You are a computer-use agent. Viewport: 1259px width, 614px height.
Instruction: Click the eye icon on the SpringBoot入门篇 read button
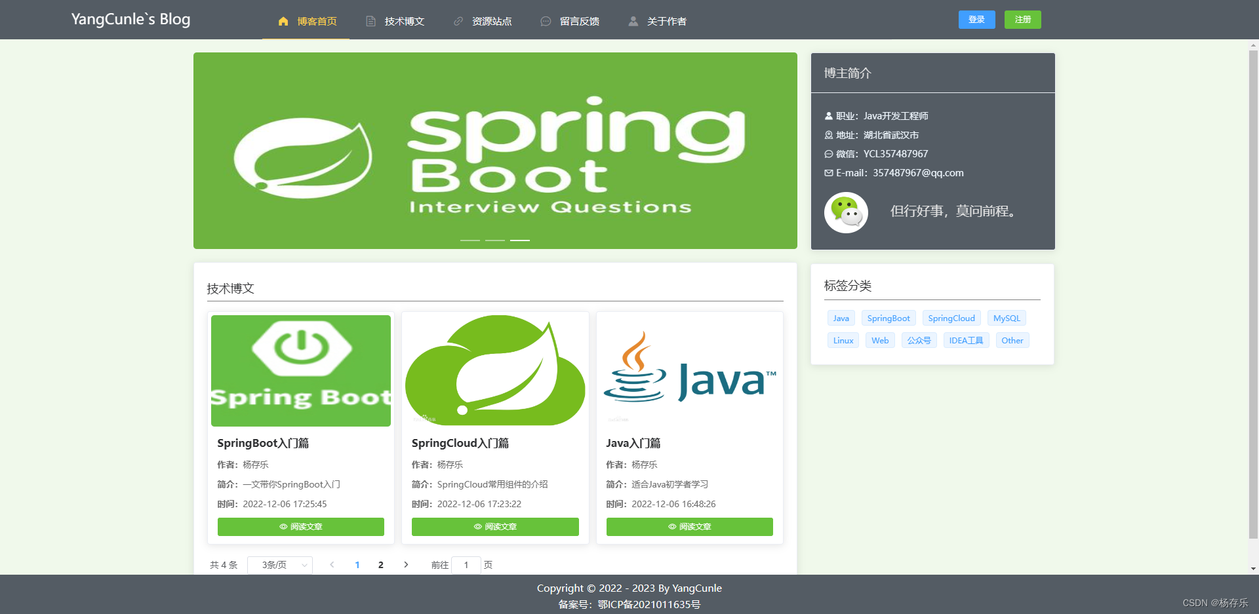283,527
